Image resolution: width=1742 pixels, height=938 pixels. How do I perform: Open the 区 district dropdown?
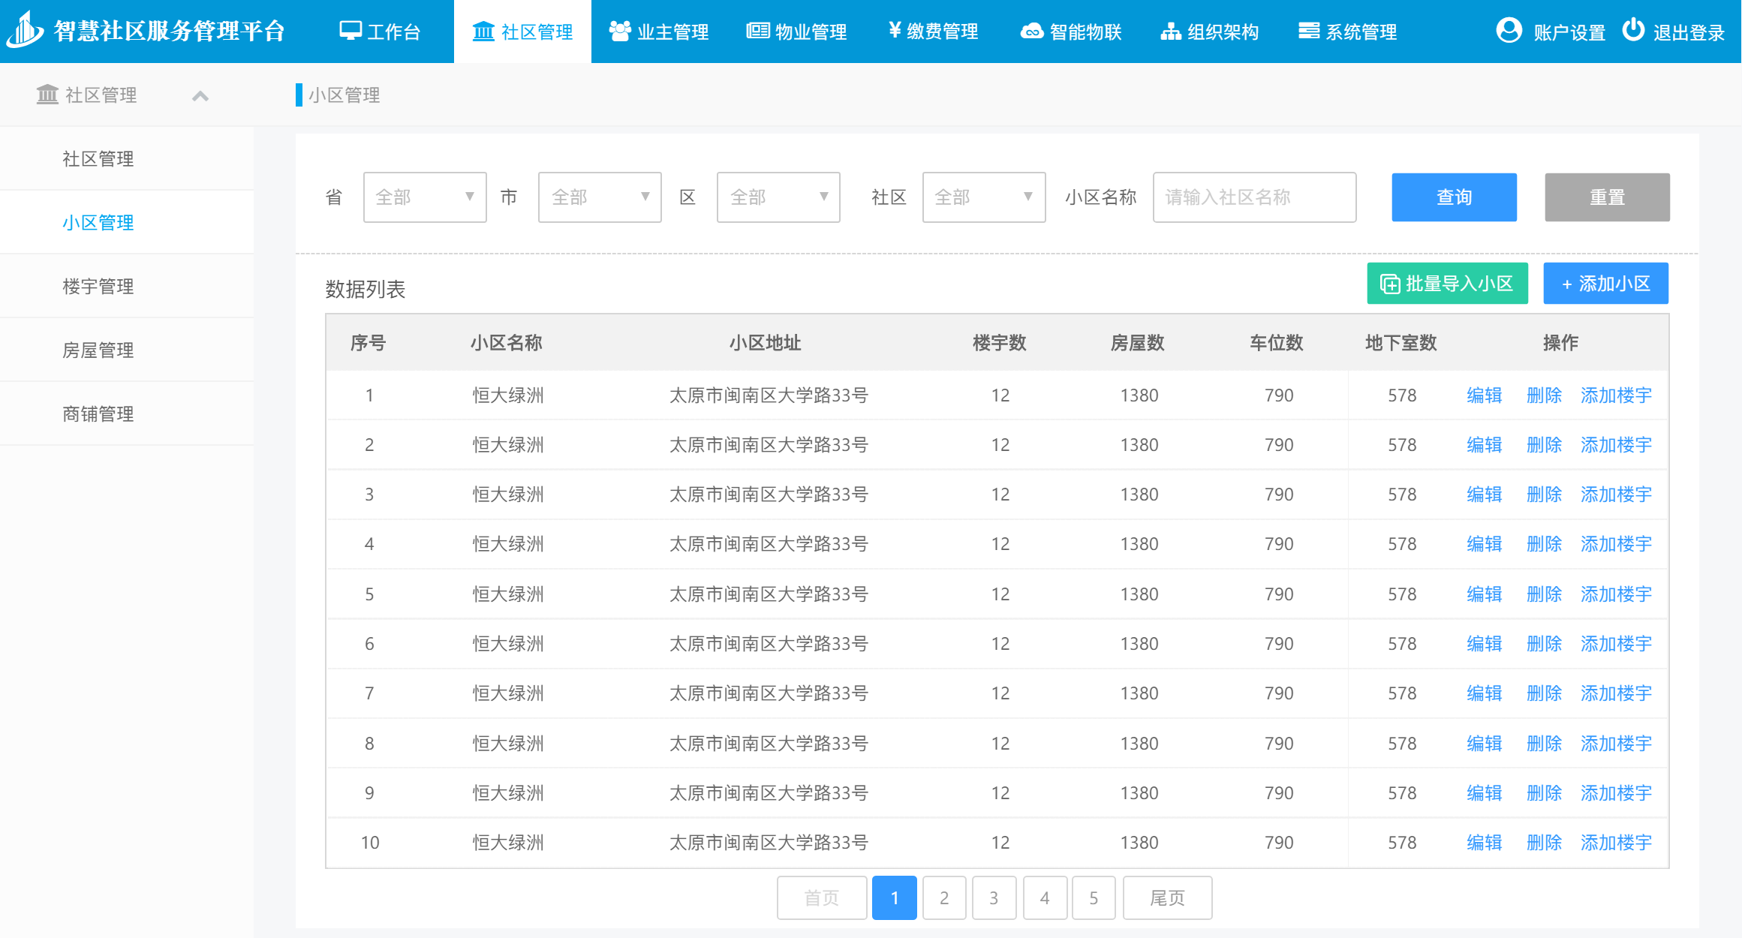point(778,197)
